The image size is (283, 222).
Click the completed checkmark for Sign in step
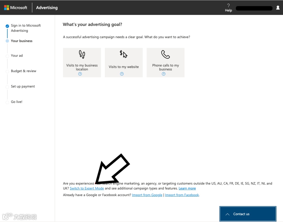(7, 26)
